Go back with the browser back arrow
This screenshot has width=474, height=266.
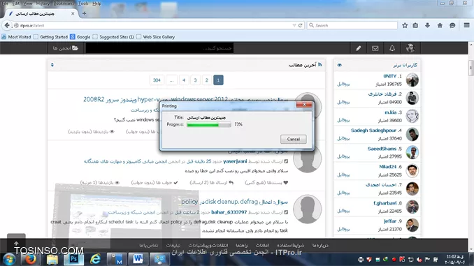[x=7, y=25]
